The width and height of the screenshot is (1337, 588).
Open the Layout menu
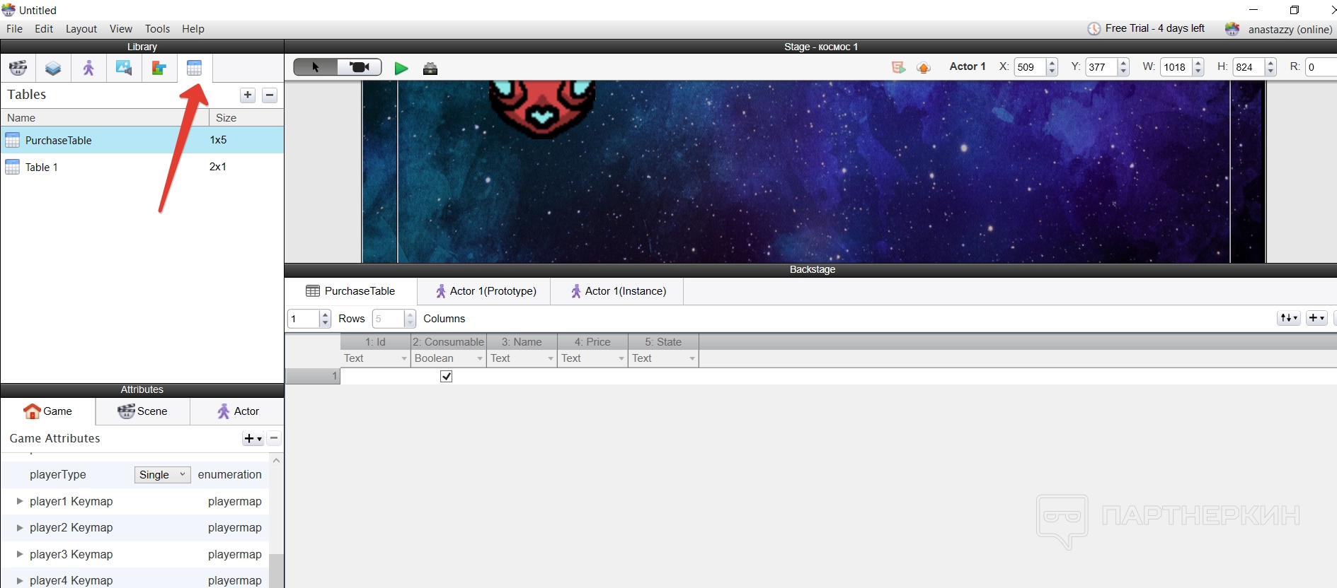pos(81,29)
